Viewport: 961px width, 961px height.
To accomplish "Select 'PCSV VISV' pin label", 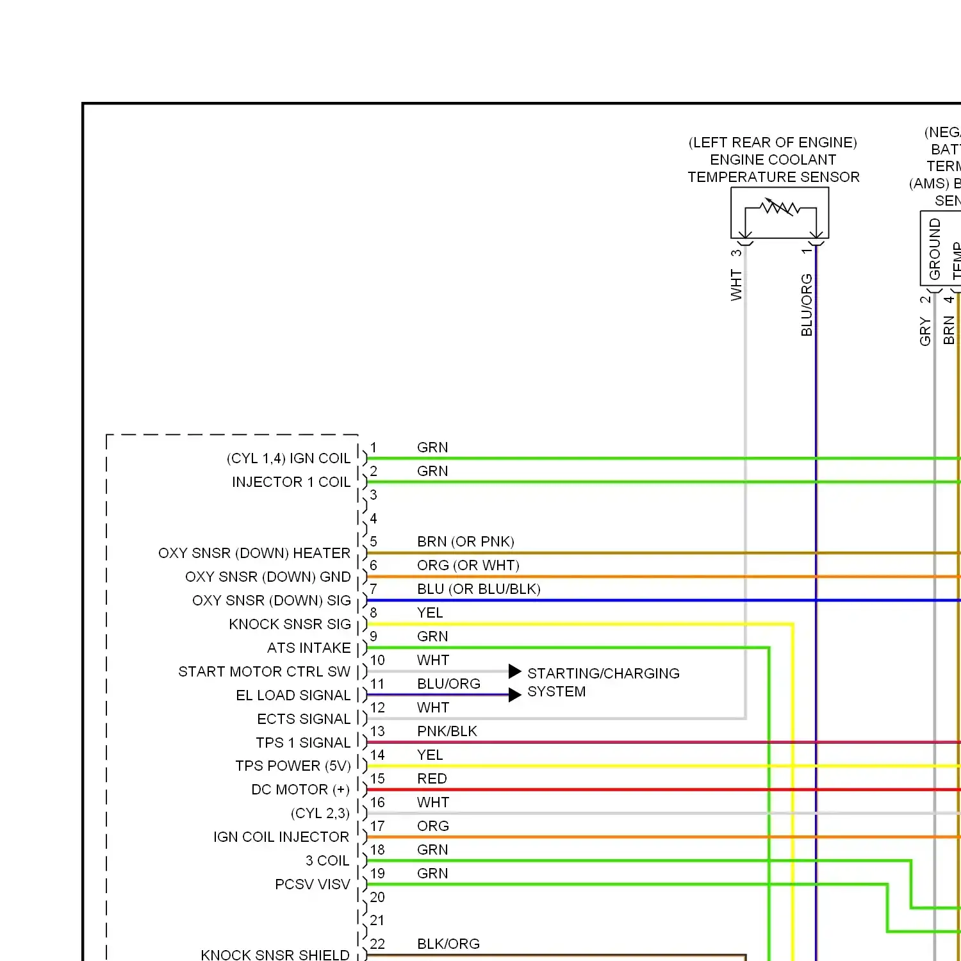I will [x=313, y=884].
